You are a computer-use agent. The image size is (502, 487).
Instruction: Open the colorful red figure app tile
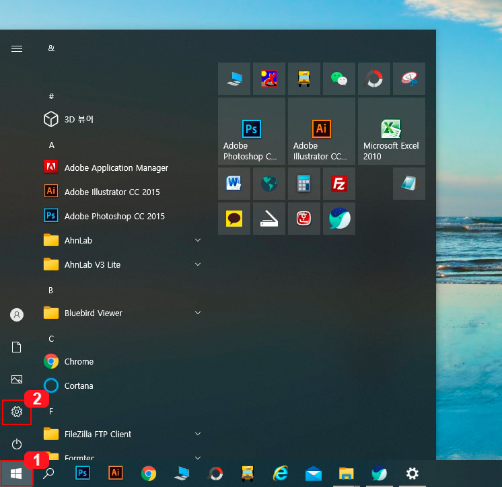coord(269,79)
